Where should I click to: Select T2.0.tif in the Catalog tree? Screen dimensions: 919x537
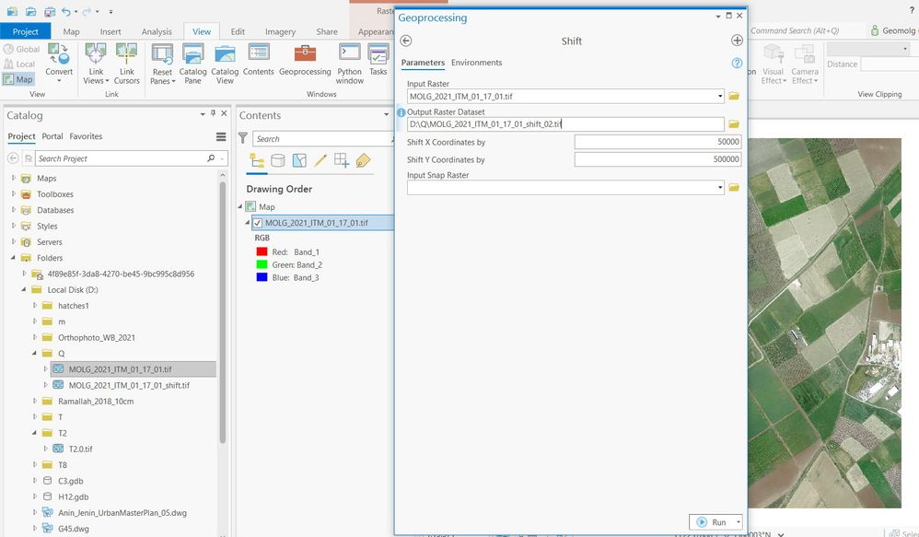point(80,449)
